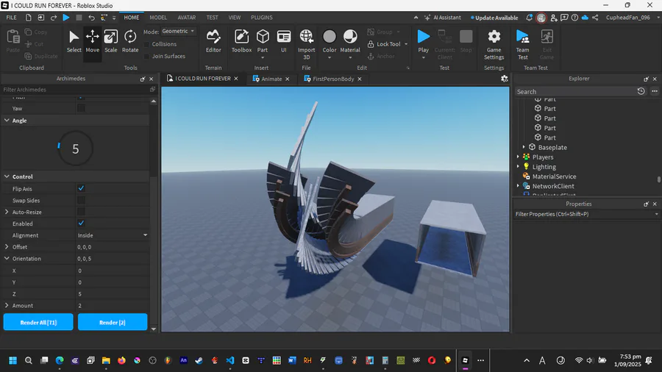Enable the Auto-Resize checkbox
Viewport: 662px width, 372px height.
tap(81, 212)
